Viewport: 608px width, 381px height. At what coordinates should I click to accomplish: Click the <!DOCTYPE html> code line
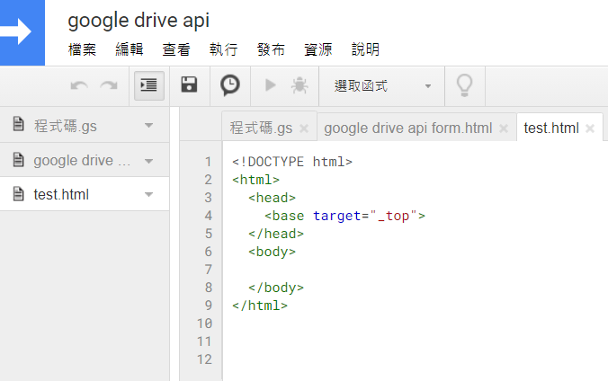pos(292,162)
